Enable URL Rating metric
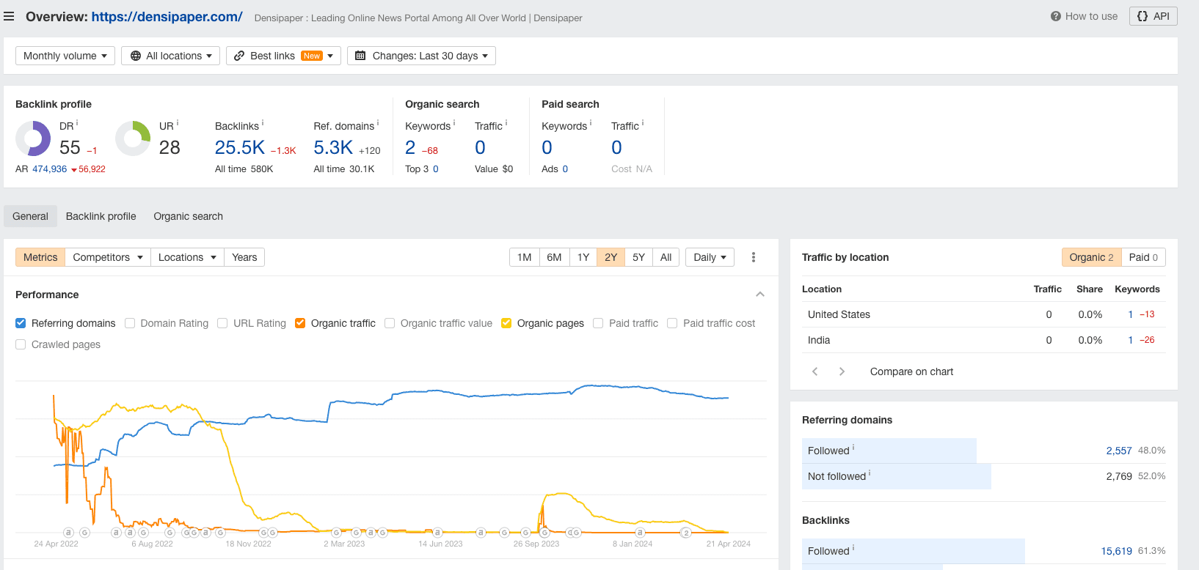The width and height of the screenshot is (1199, 570). [x=222, y=323]
